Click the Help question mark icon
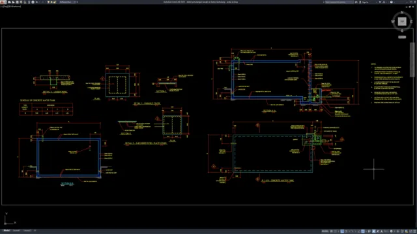417x234 pixels. (392, 2)
